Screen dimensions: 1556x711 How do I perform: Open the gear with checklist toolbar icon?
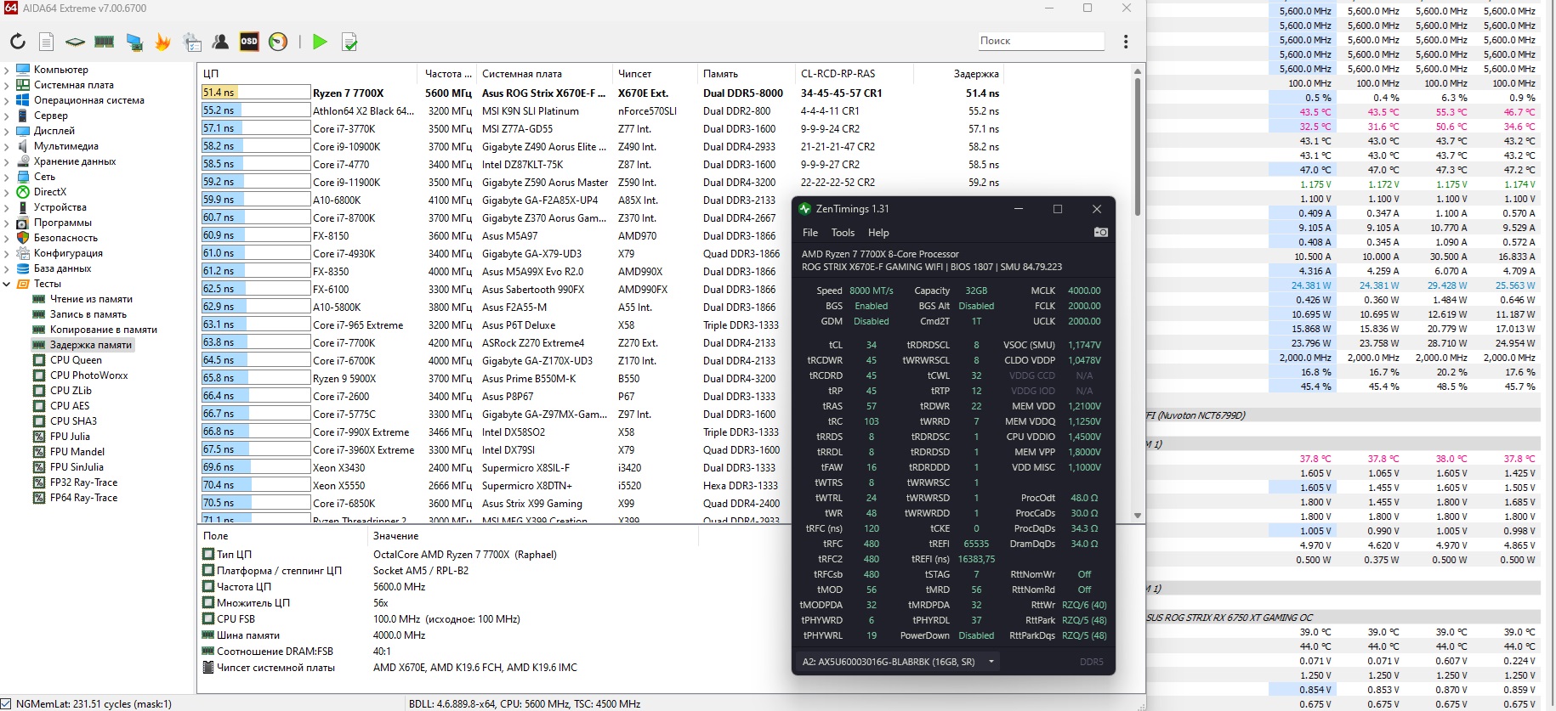point(193,42)
